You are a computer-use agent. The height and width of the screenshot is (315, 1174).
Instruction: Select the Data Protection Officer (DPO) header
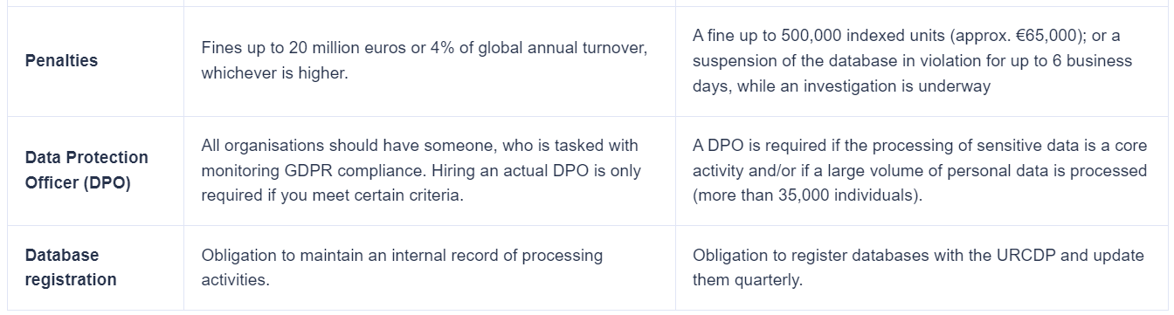86,170
